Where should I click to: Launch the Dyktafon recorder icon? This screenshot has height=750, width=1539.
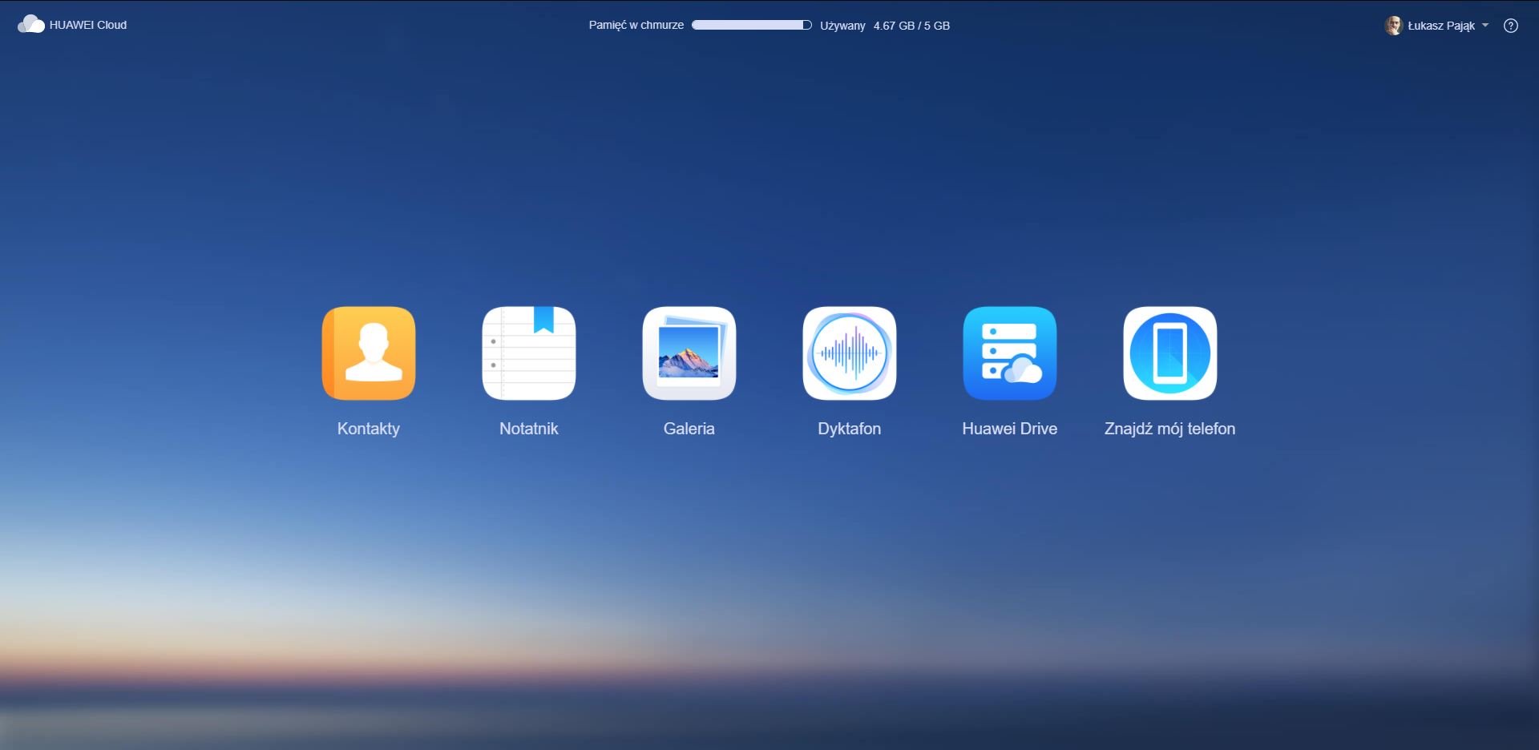pyautogui.click(x=850, y=353)
